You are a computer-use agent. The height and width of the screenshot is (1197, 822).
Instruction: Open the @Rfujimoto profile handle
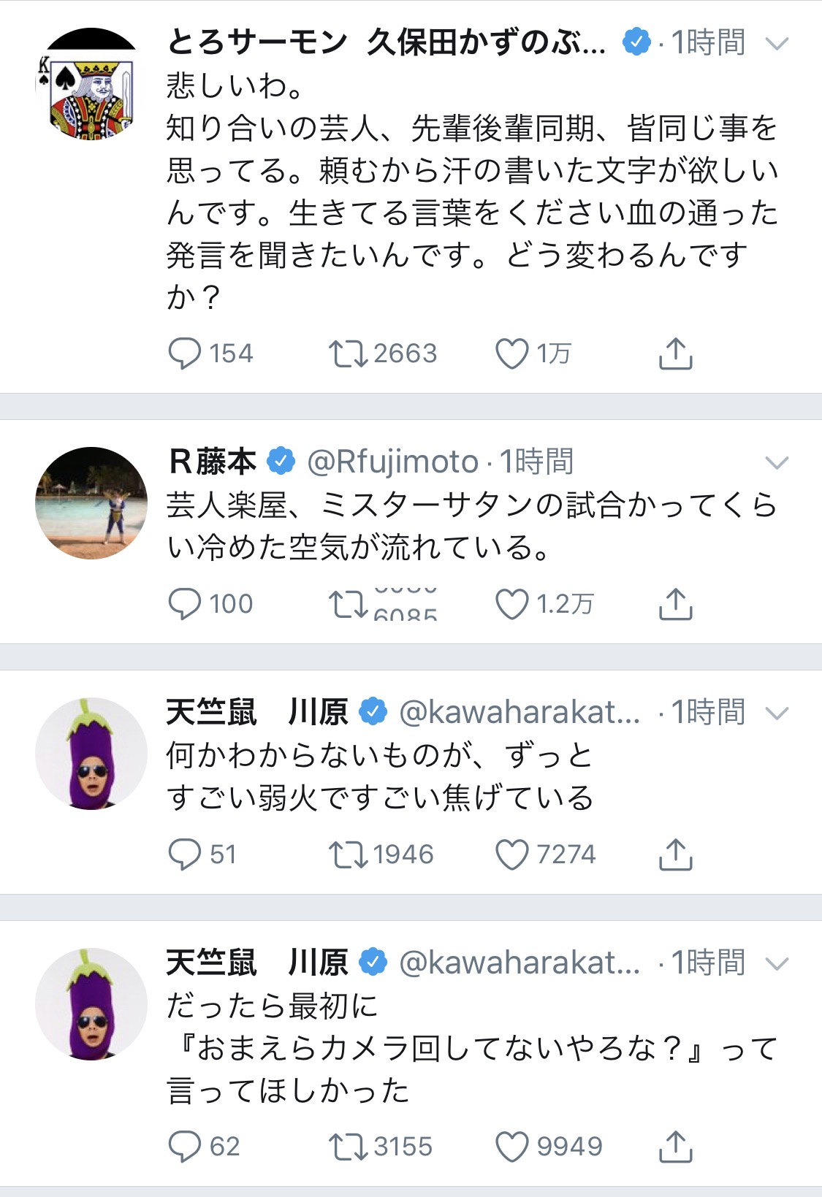(392, 462)
